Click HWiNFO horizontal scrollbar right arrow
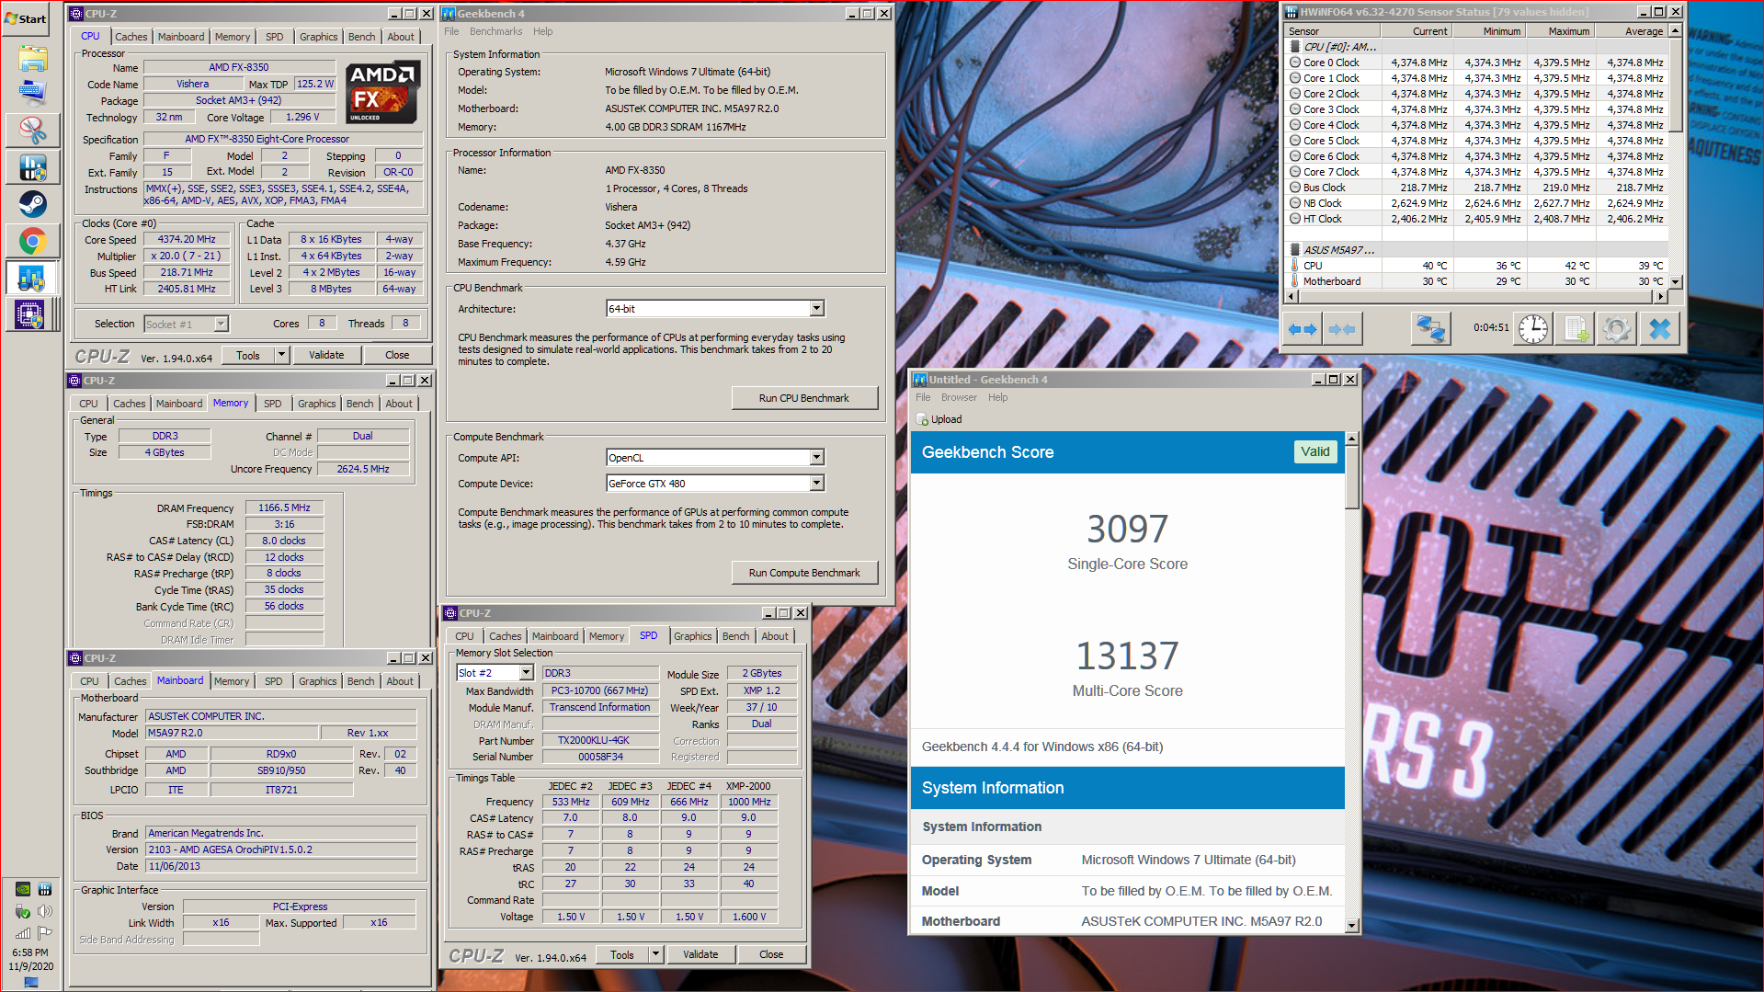This screenshot has height=992, width=1764. coord(1661,296)
